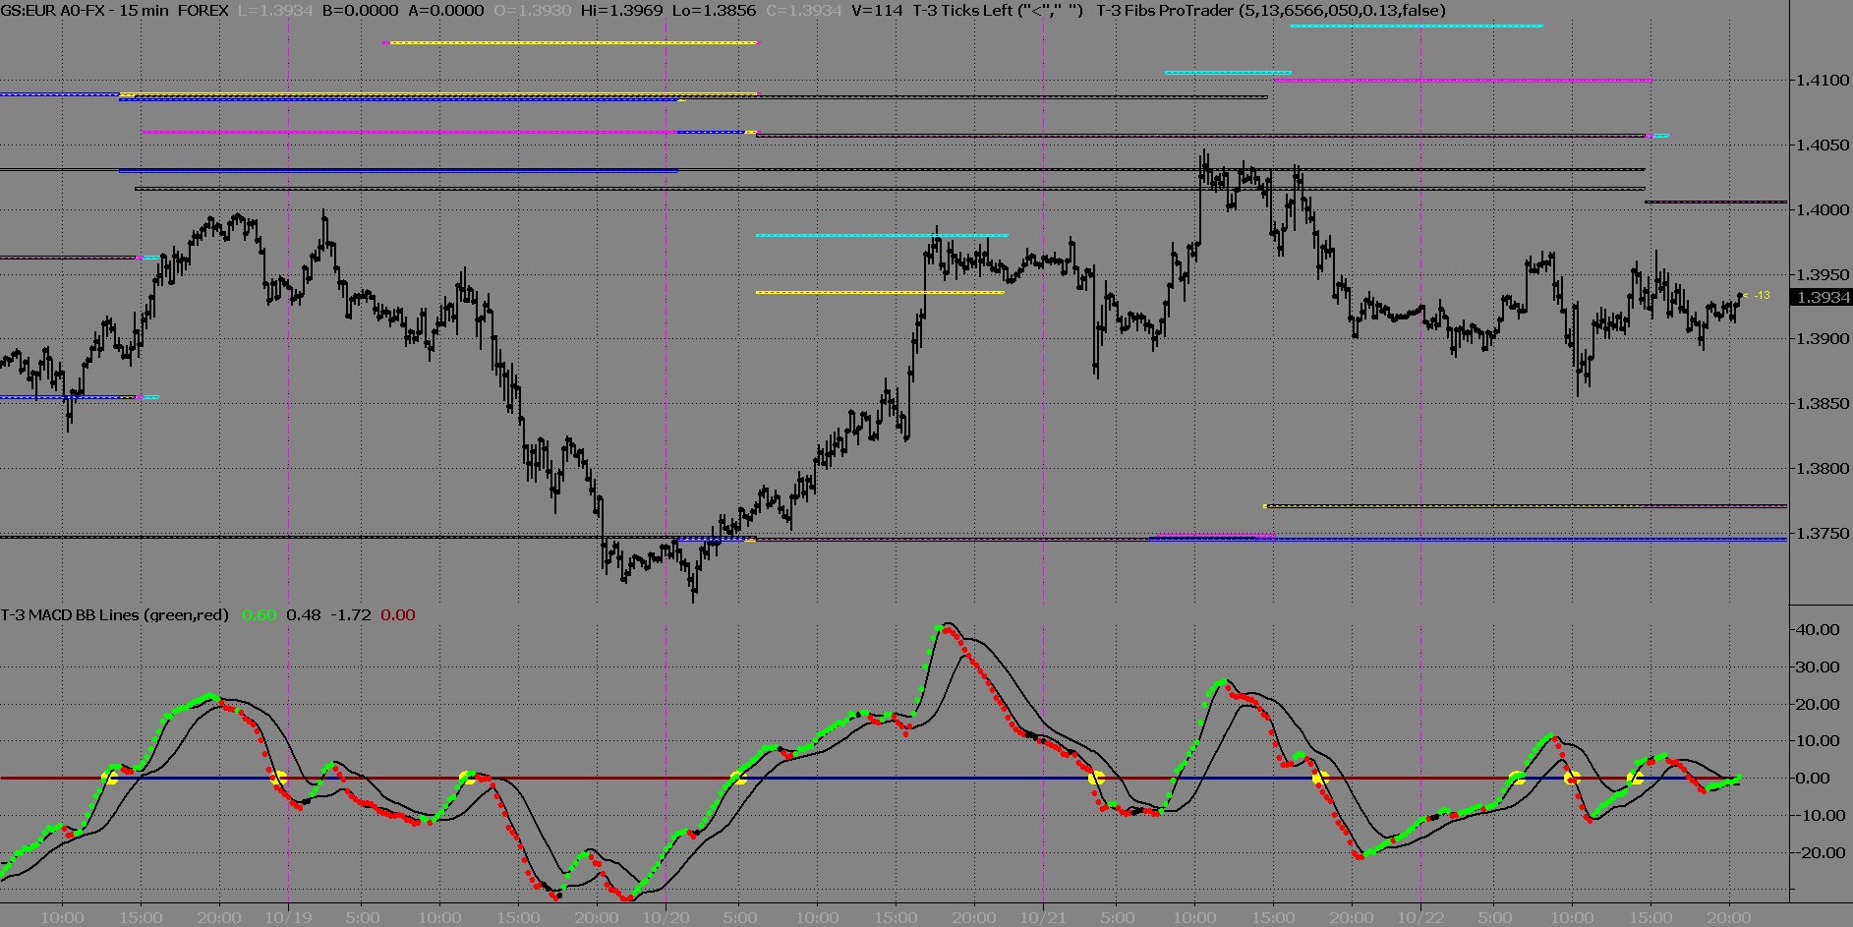Click the -20.00 MACD scale value
1853x927 pixels.
click(x=1815, y=853)
